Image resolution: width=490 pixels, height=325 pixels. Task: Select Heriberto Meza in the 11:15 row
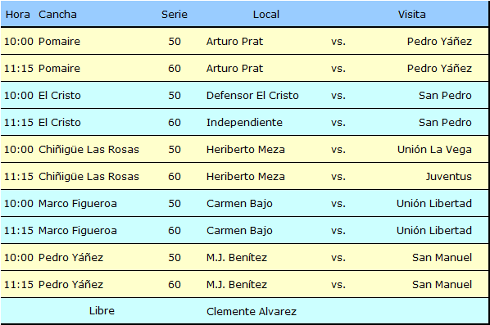(x=246, y=176)
